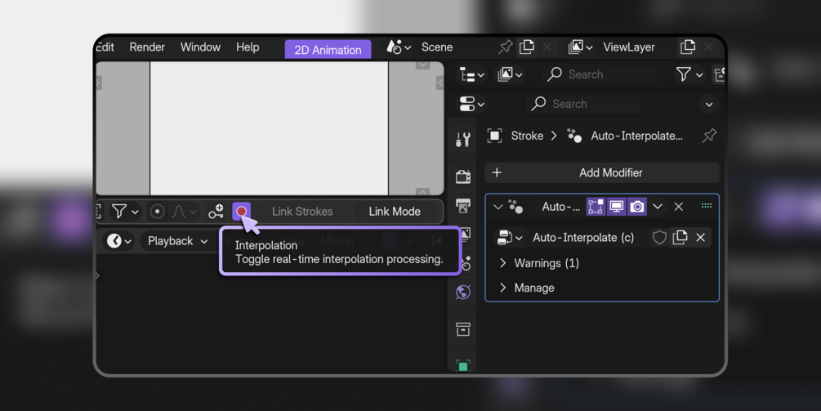The height and width of the screenshot is (411, 821).
Task: Open the Output properties printer icon
Action: coord(463,206)
